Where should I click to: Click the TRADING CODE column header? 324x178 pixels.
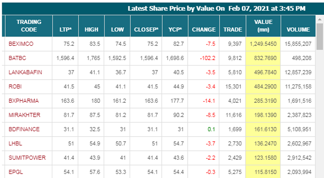coord(29,26)
